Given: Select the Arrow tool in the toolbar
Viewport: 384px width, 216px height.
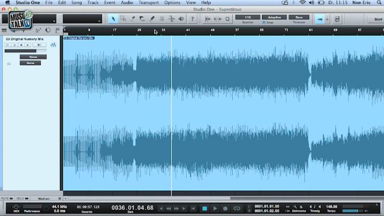Looking at the screenshot, I should [x=113, y=19].
